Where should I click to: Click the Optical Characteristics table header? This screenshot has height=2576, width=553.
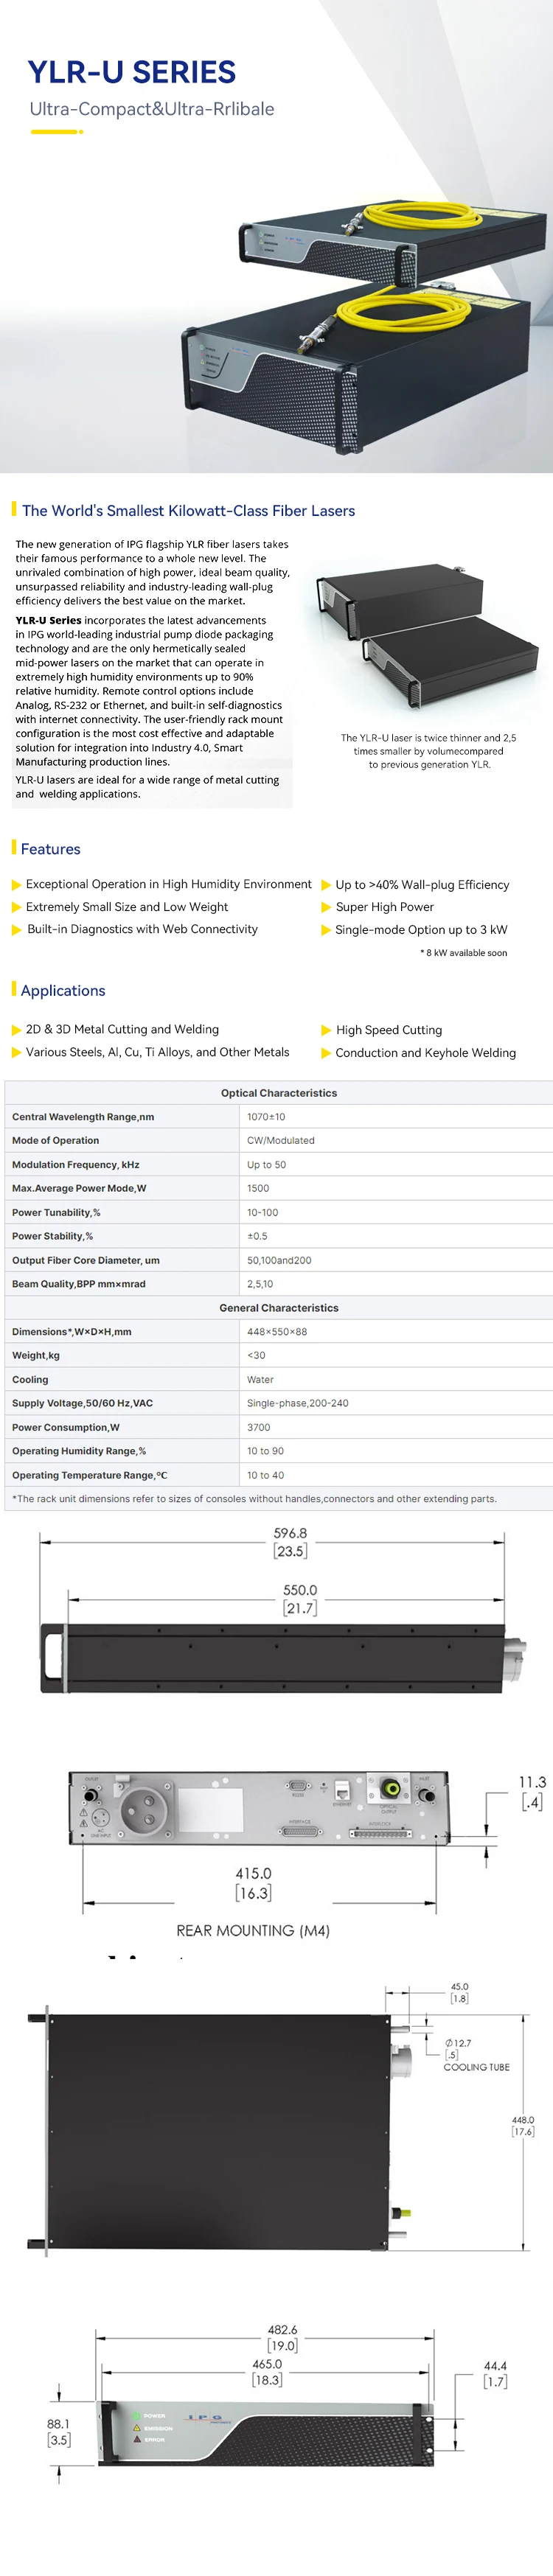279,1093
